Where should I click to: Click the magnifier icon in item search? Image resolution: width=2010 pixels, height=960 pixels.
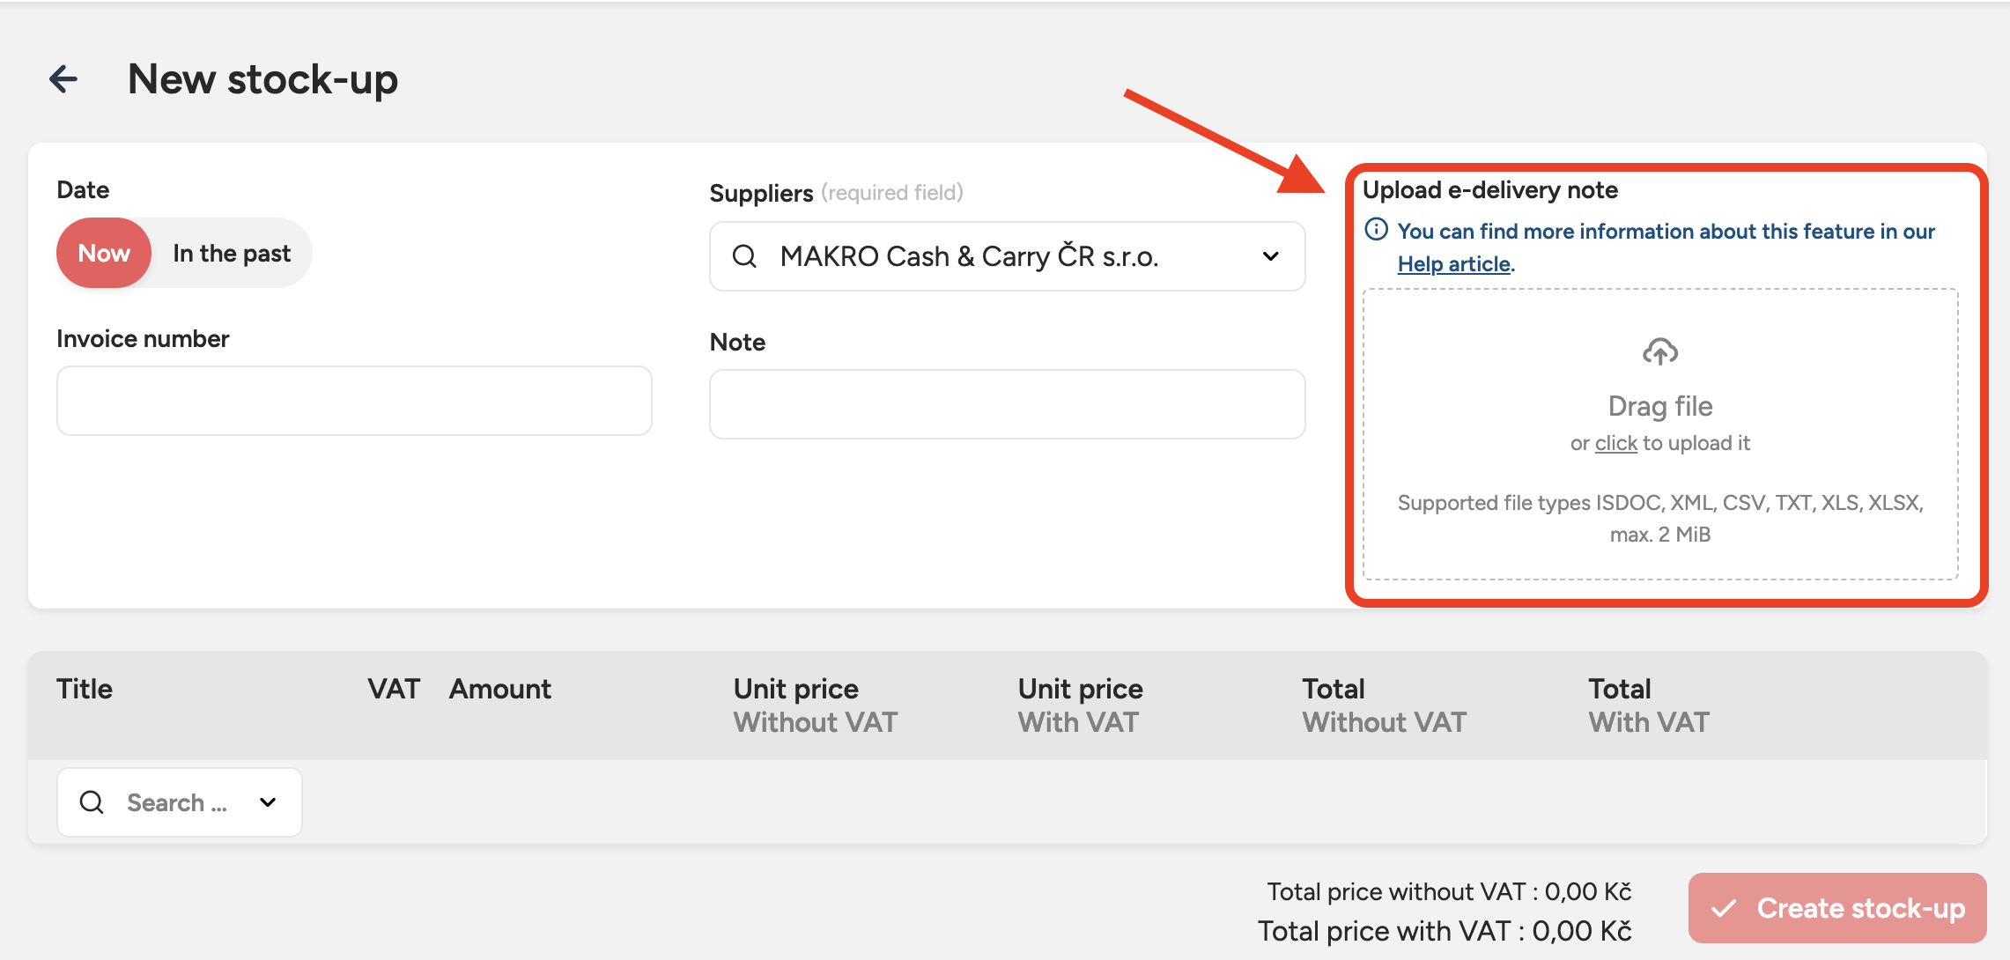click(92, 802)
